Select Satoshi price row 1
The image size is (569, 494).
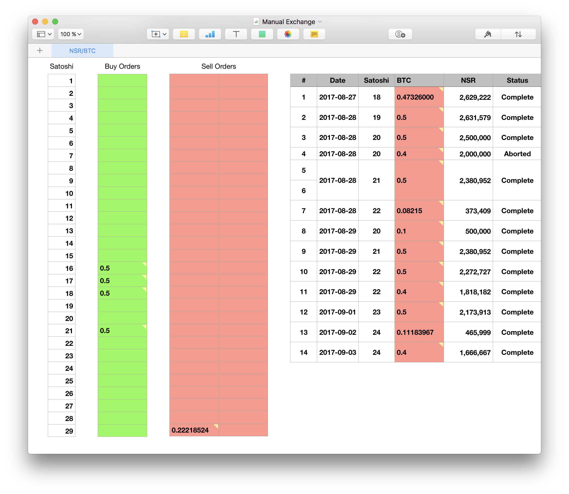point(62,81)
